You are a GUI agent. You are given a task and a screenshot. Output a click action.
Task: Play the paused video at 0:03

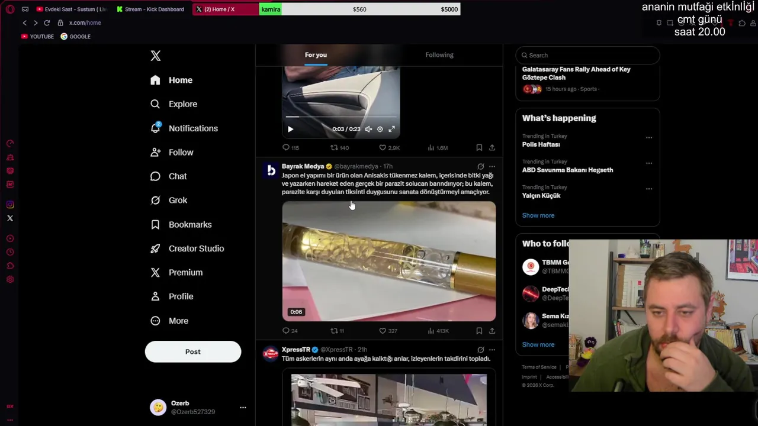pyautogui.click(x=290, y=129)
